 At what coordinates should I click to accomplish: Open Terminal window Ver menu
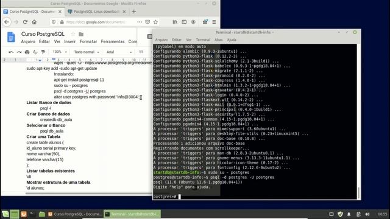click(x=189, y=40)
